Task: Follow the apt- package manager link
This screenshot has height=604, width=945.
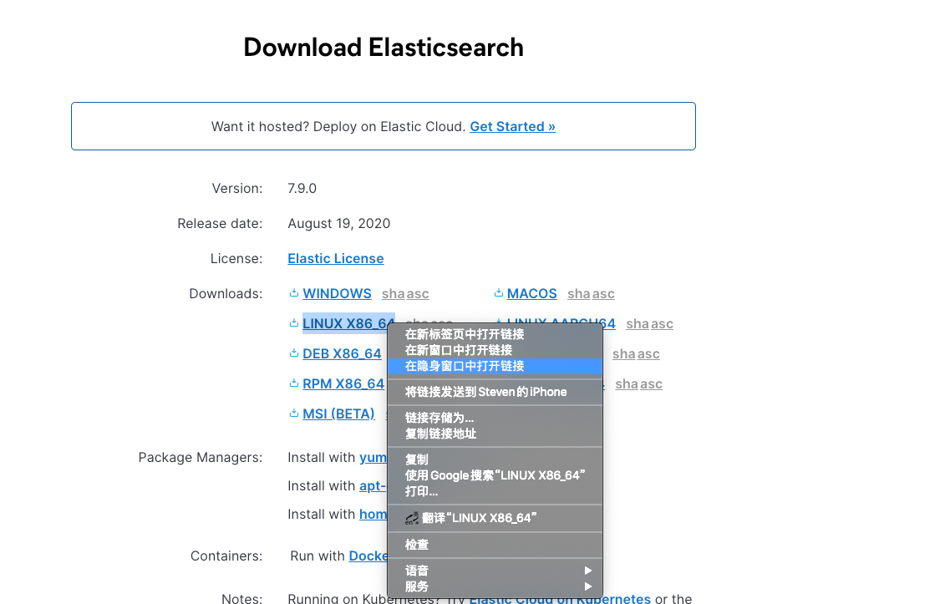Action: pos(373,486)
